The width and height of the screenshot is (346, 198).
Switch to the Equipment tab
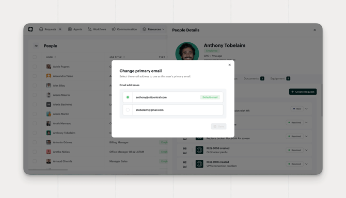click(280, 78)
